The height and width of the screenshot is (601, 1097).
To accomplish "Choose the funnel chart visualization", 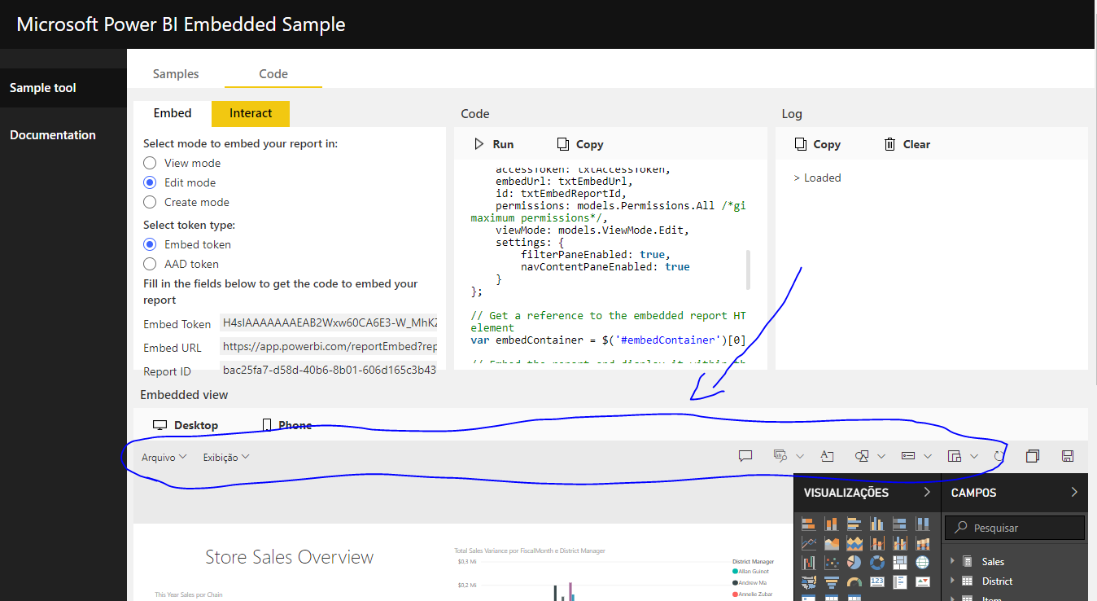I will click(832, 582).
